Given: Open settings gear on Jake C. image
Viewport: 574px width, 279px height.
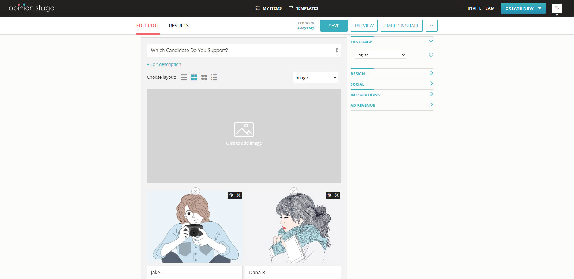Looking at the screenshot, I should click(231, 195).
